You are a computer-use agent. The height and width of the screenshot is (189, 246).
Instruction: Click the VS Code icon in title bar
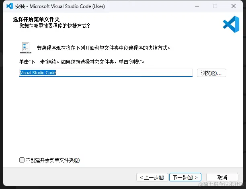point(10,6)
